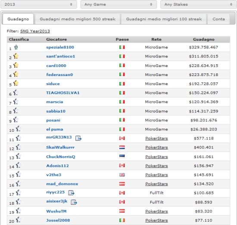This screenshot has height=225, width=237.
Task: Open the Guadagni medio migliori 100 streak tab
Action: 164,19
